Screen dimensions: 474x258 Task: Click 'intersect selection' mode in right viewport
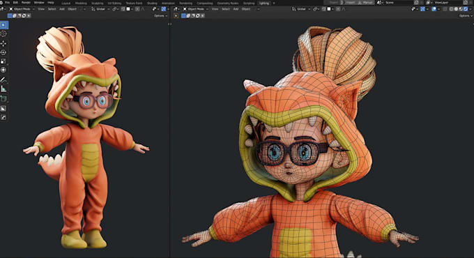(x=203, y=15)
